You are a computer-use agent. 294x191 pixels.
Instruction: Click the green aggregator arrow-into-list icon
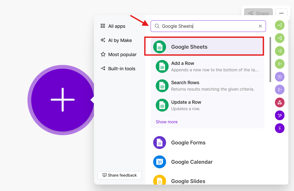click(x=280, y=51)
